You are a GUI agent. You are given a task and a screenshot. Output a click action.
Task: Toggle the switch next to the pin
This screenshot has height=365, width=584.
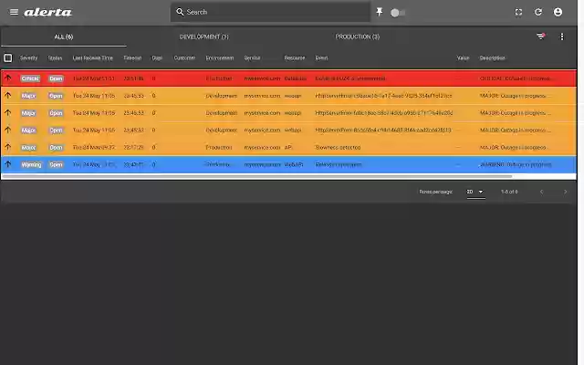pyautogui.click(x=398, y=13)
